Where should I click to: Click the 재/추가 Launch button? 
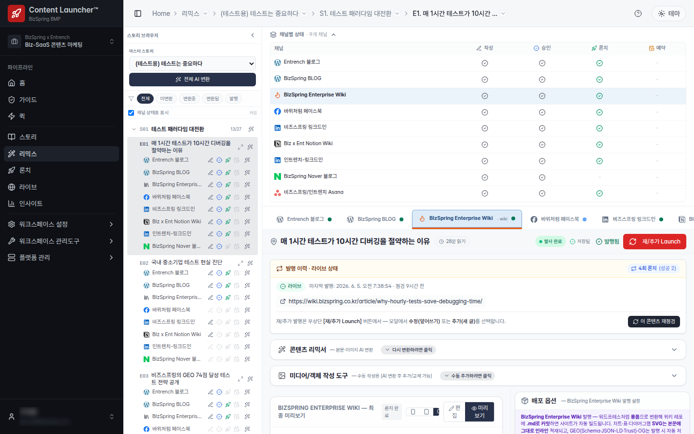(x=654, y=242)
